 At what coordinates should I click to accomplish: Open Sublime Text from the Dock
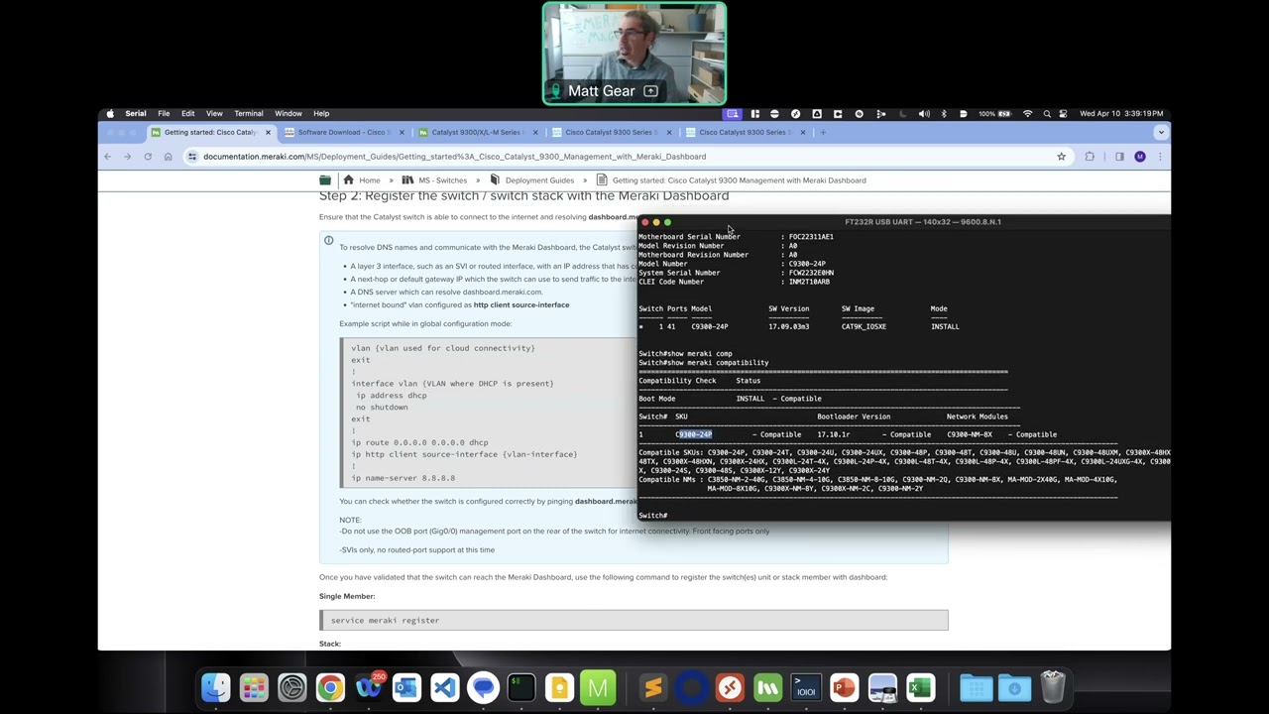pyautogui.click(x=653, y=687)
